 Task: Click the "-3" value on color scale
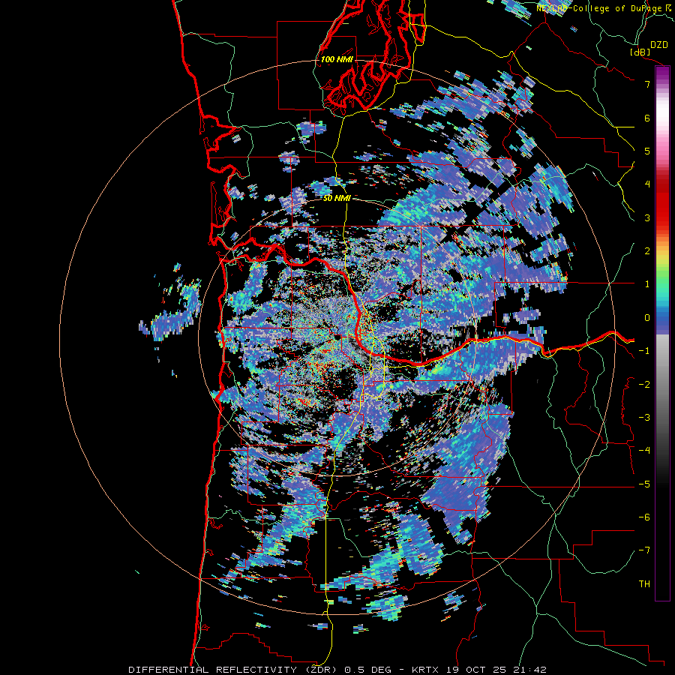click(644, 418)
